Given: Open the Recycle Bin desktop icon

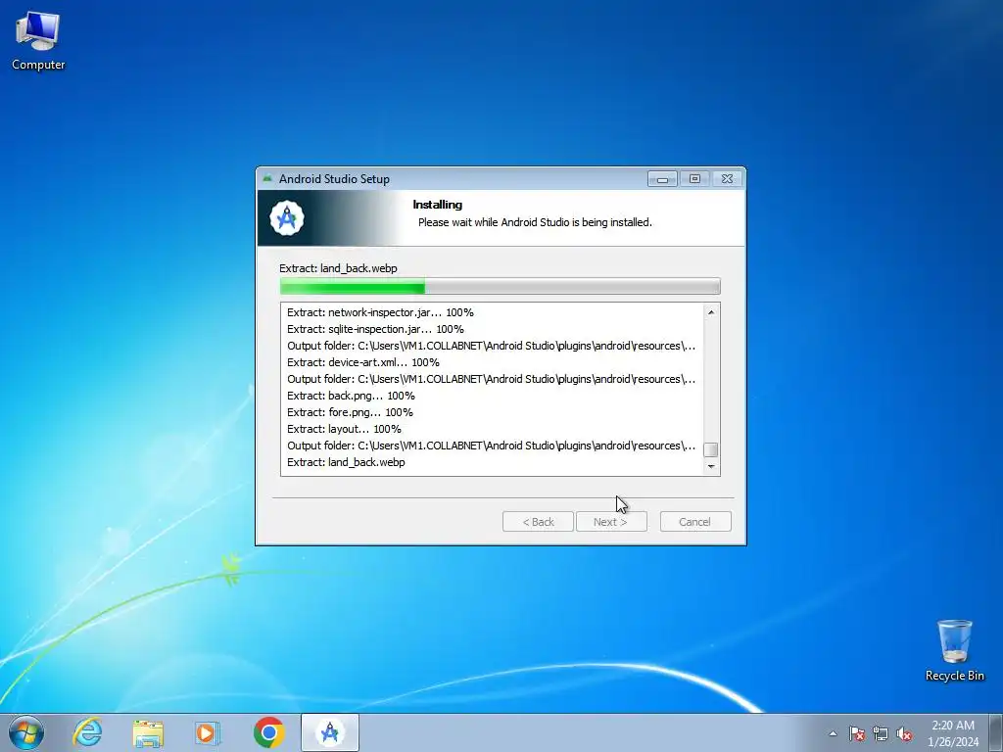Looking at the screenshot, I should click(954, 651).
